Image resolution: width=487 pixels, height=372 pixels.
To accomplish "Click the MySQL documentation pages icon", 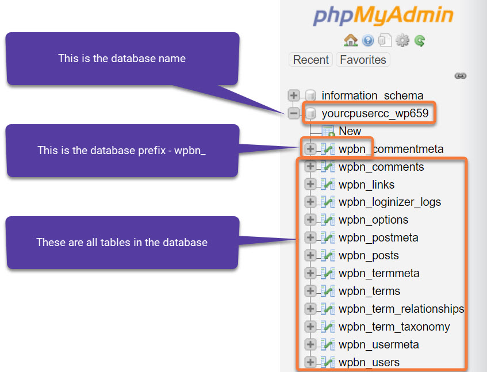I will 385,40.
